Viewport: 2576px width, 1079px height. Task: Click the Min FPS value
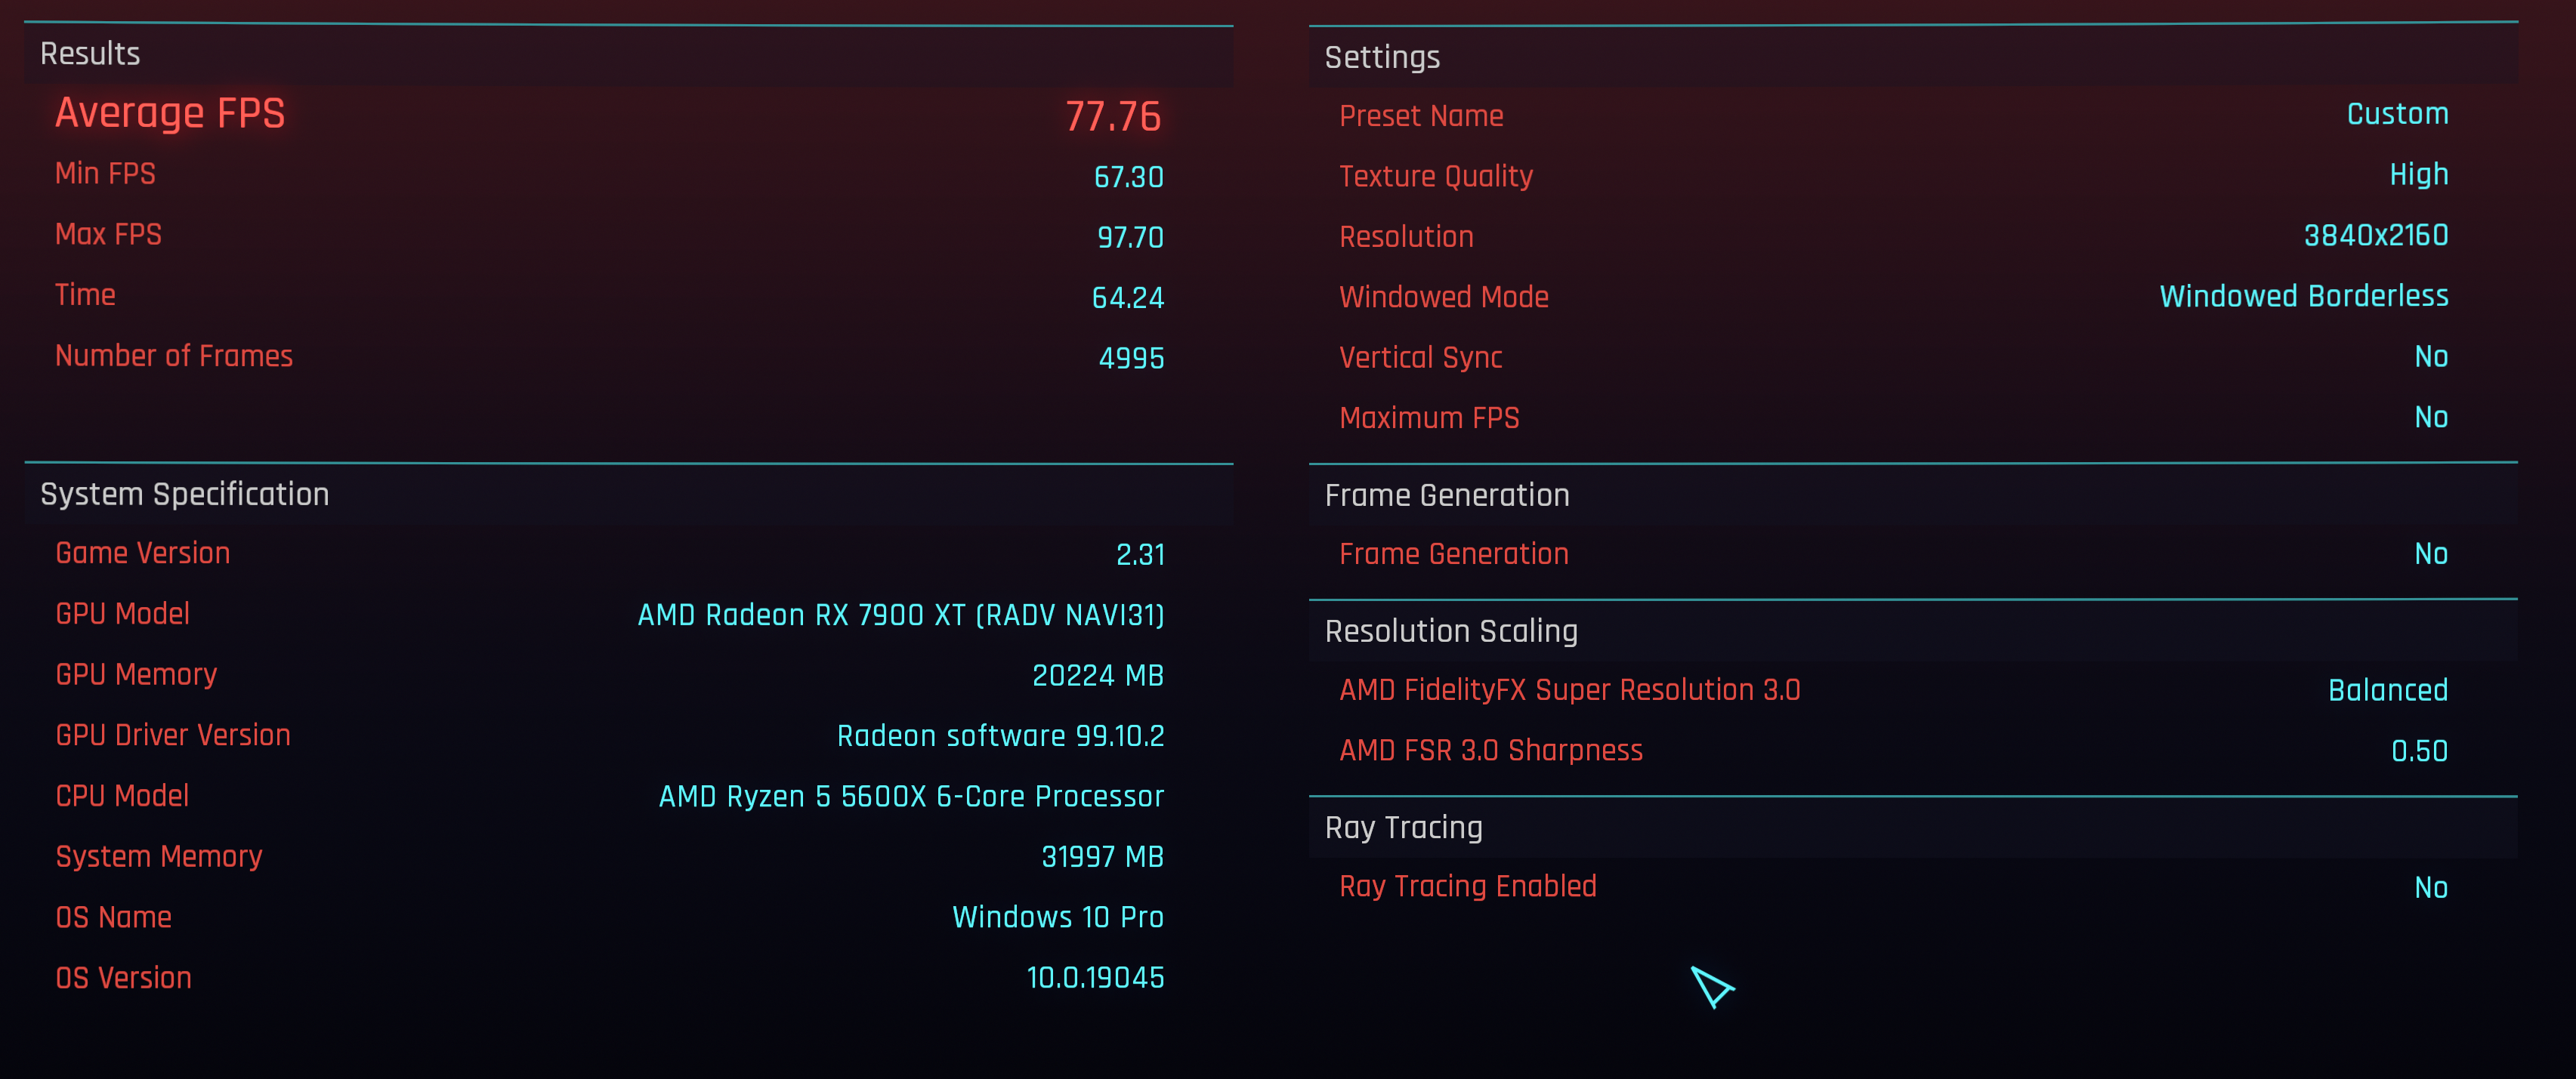[1128, 177]
